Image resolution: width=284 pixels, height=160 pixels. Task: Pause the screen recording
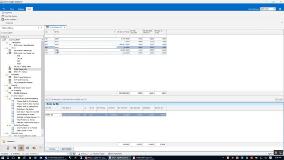[x=276, y=153]
